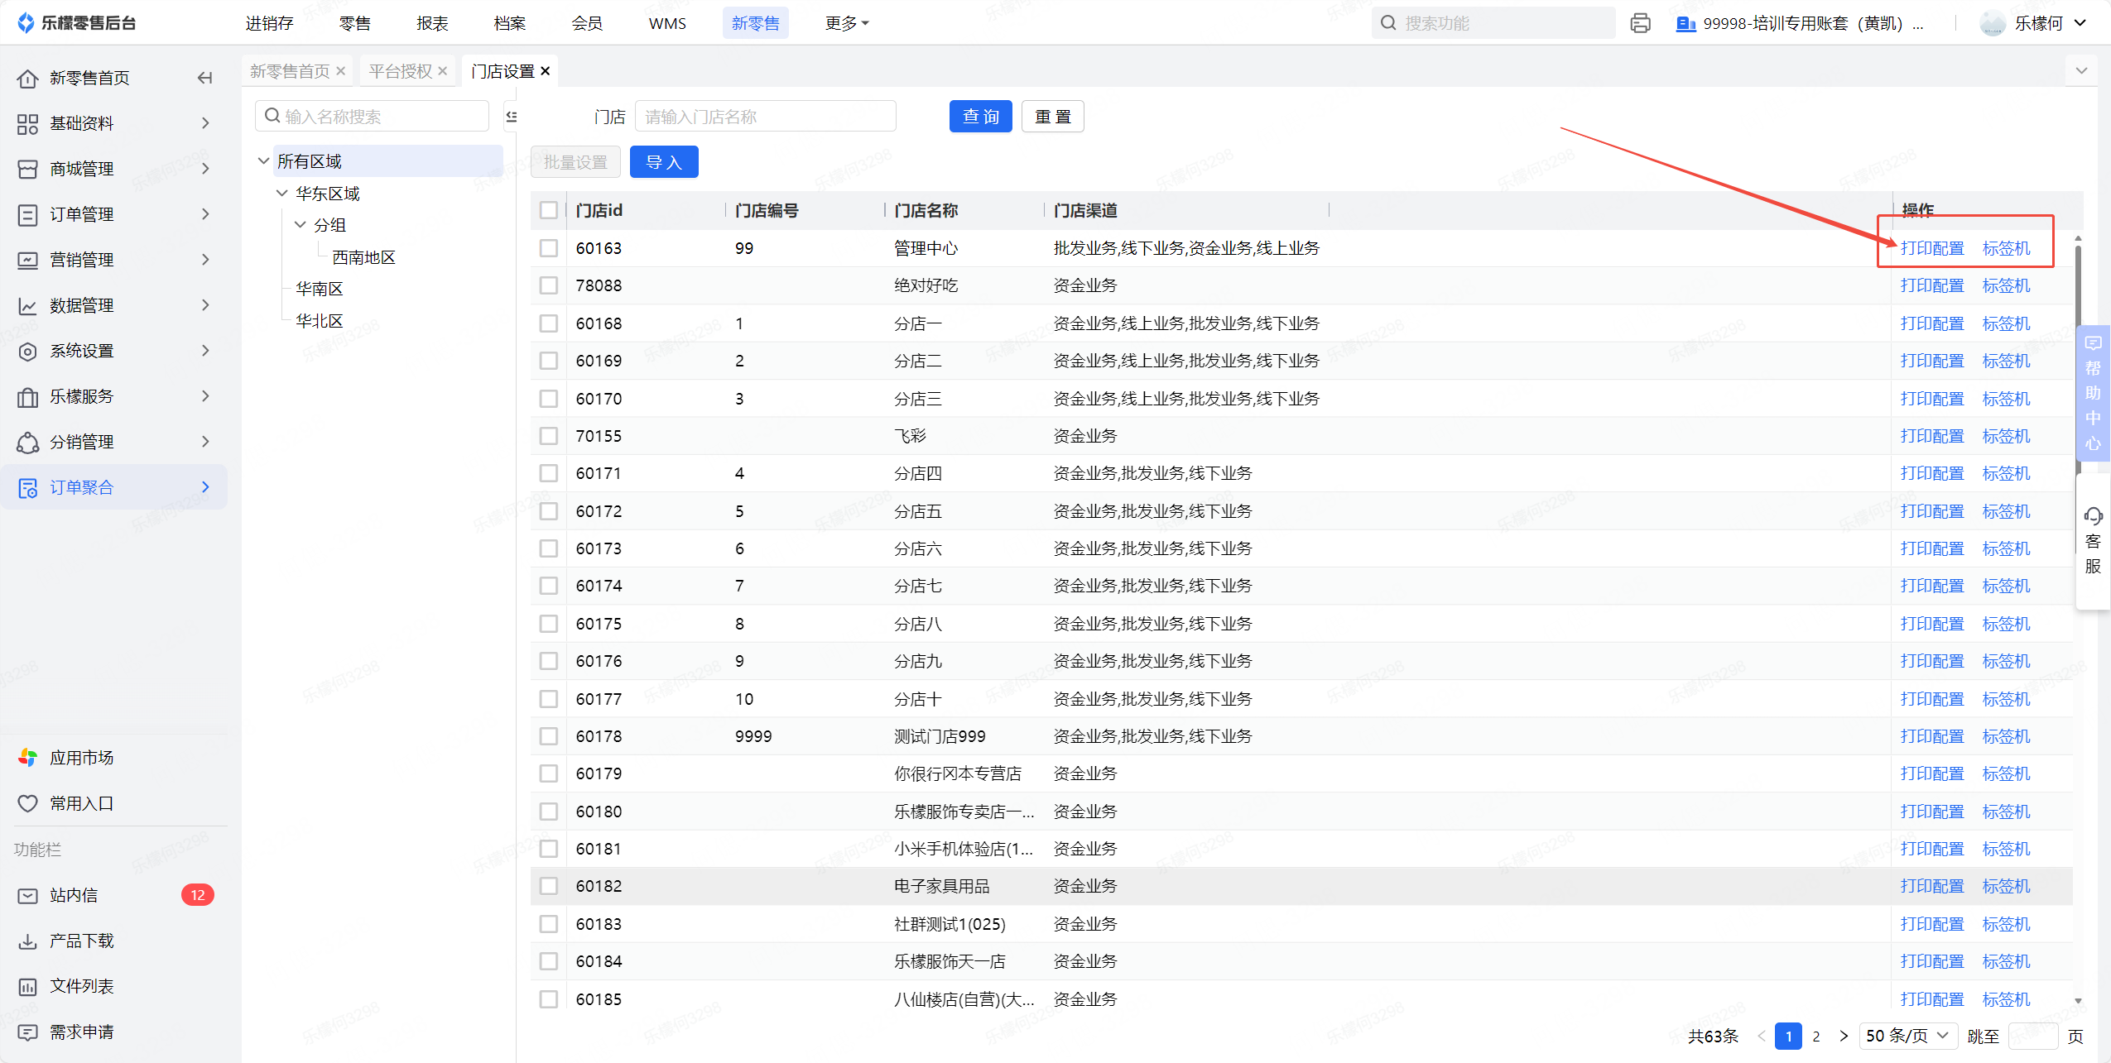The image size is (2111, 1063).
Task: Check the box for store 60163
Action: [x=548, y=248]
